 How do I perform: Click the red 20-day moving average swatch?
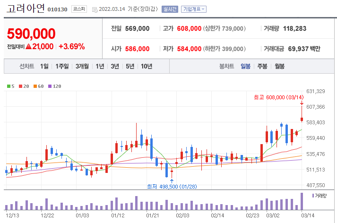pos(21,86)
